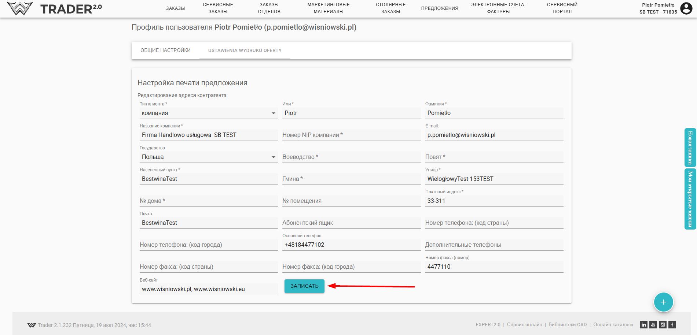The width and height of the screenshot is (697, 335).
Task: Open the user account avatar icon
Action: [x=686, y=8]
